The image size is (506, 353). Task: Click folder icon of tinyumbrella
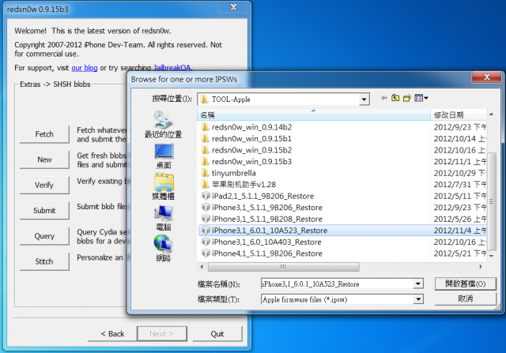tap(205, 173)
